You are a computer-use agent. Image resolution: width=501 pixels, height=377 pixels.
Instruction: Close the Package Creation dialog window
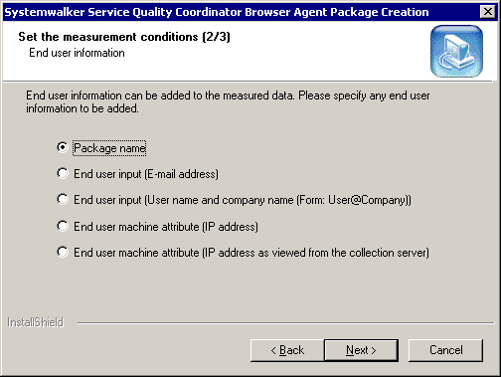coord(488,12)
